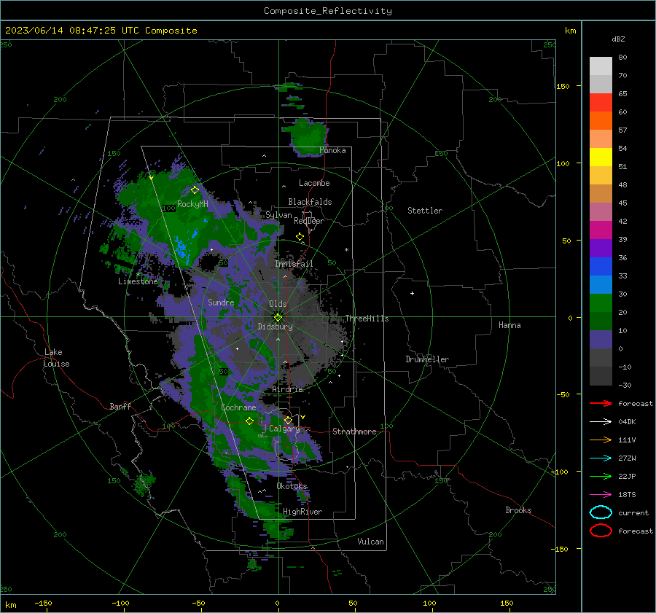
Task: Click the Composite_Reflectivity title text
Action: click(x=328, y=11)
